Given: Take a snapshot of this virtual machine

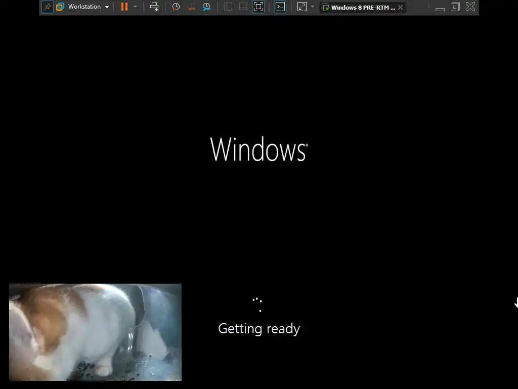Looking at the screenshot, I should 176,7.
